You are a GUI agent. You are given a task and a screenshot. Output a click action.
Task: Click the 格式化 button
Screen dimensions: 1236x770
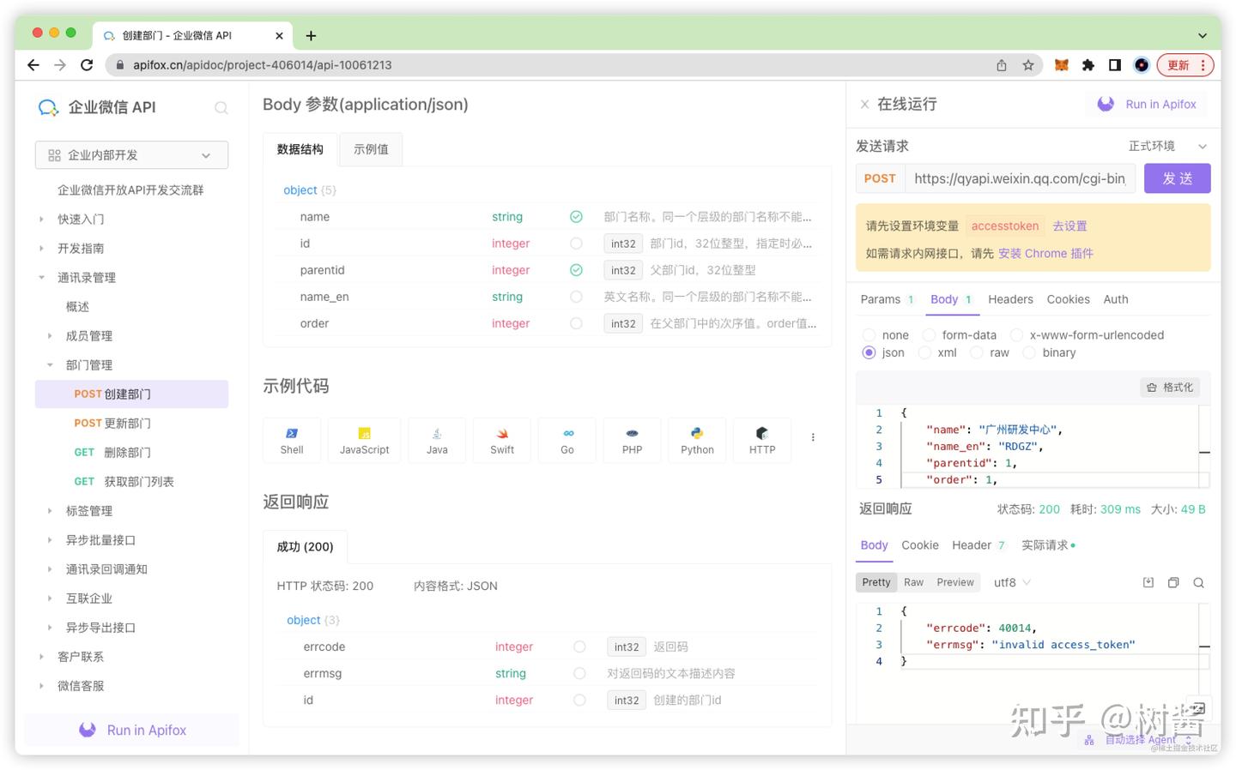(x=1170, y=388)
